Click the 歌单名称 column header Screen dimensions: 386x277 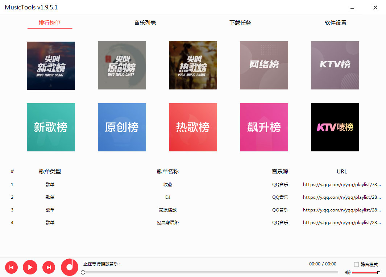click(x=168, y=172)
